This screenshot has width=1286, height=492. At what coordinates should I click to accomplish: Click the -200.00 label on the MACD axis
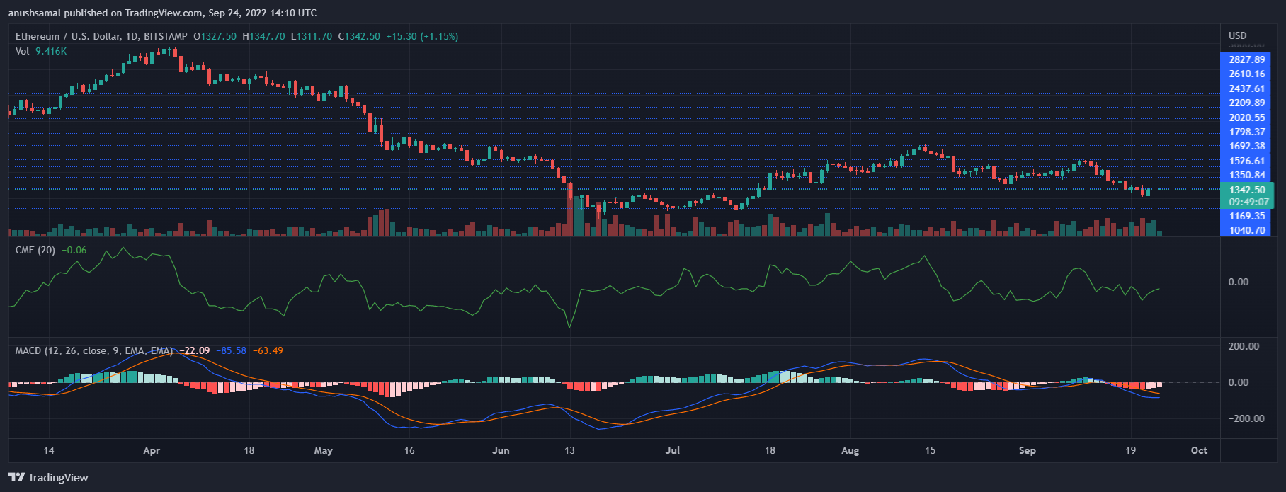(x=1246, y=418)
